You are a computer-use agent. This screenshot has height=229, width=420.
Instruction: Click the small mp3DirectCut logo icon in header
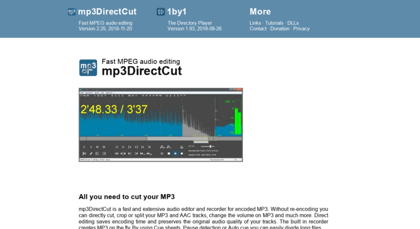(x=71, y=12)
